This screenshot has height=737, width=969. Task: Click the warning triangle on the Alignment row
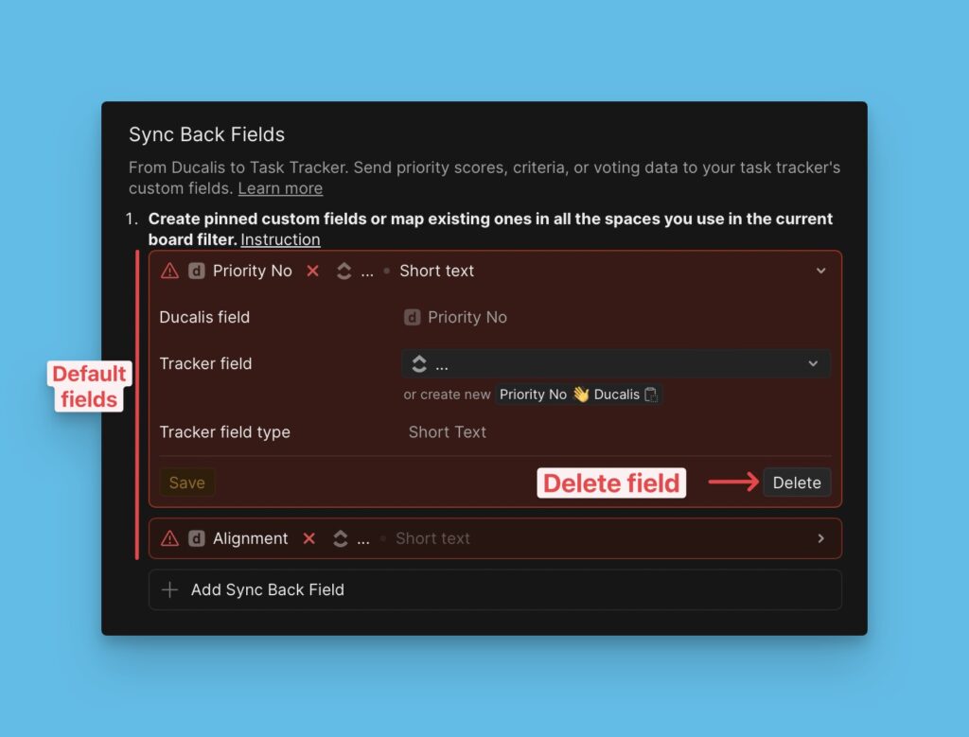tap(169, 538)
